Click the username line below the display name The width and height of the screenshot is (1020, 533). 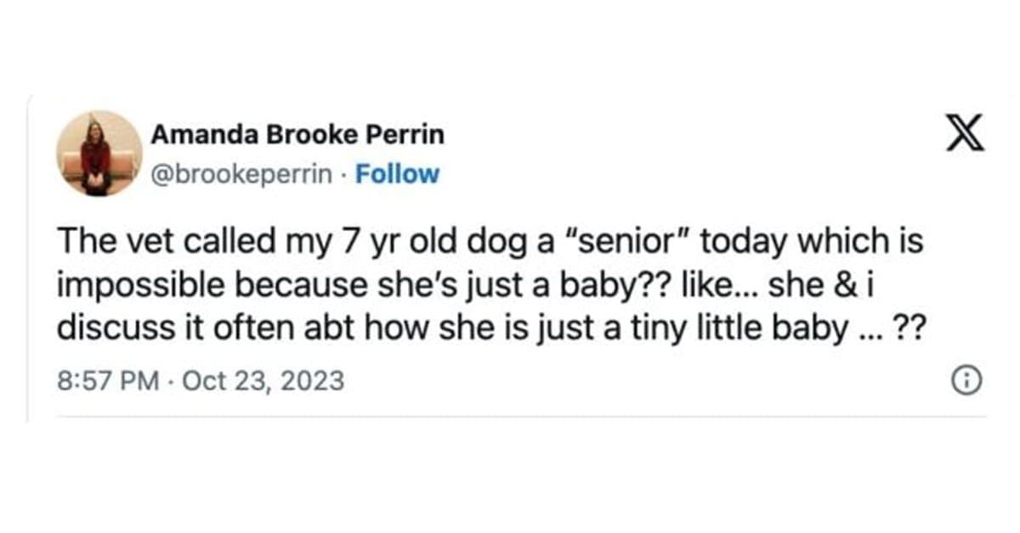(241, 173)
